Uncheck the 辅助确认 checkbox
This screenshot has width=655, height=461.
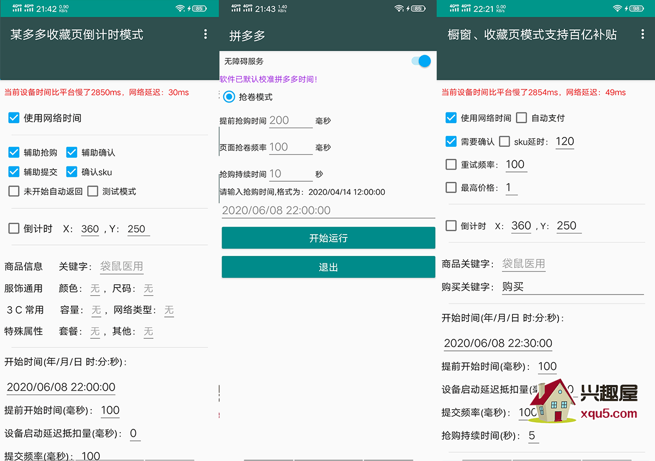pos(72,152)
